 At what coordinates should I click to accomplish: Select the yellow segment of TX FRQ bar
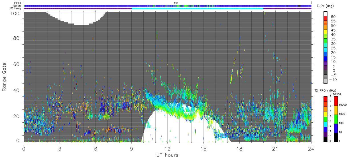(x=325, y=114)
